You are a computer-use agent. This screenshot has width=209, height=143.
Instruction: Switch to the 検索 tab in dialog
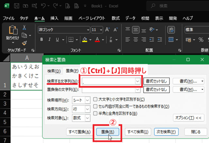[54, 71]
